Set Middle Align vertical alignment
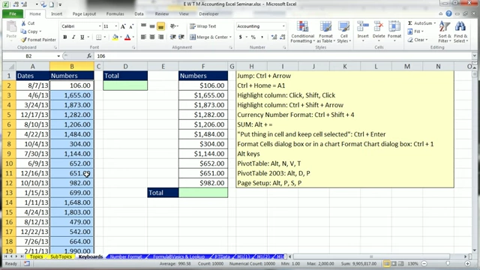 coord(152,26)
